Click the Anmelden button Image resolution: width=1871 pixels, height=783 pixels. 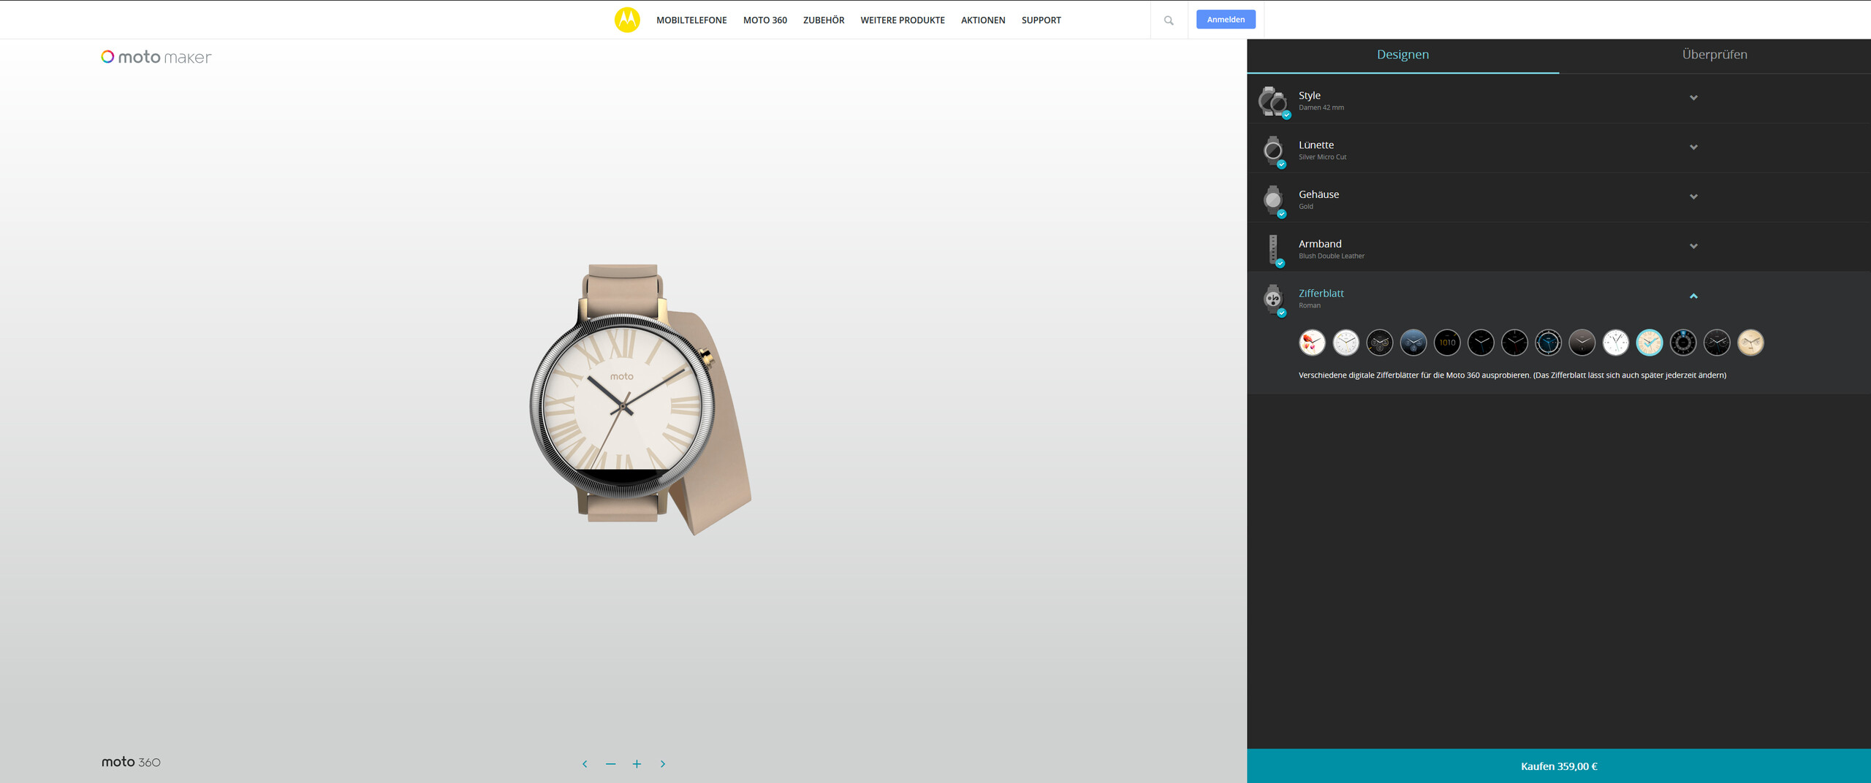click(x=1226, y=20)
